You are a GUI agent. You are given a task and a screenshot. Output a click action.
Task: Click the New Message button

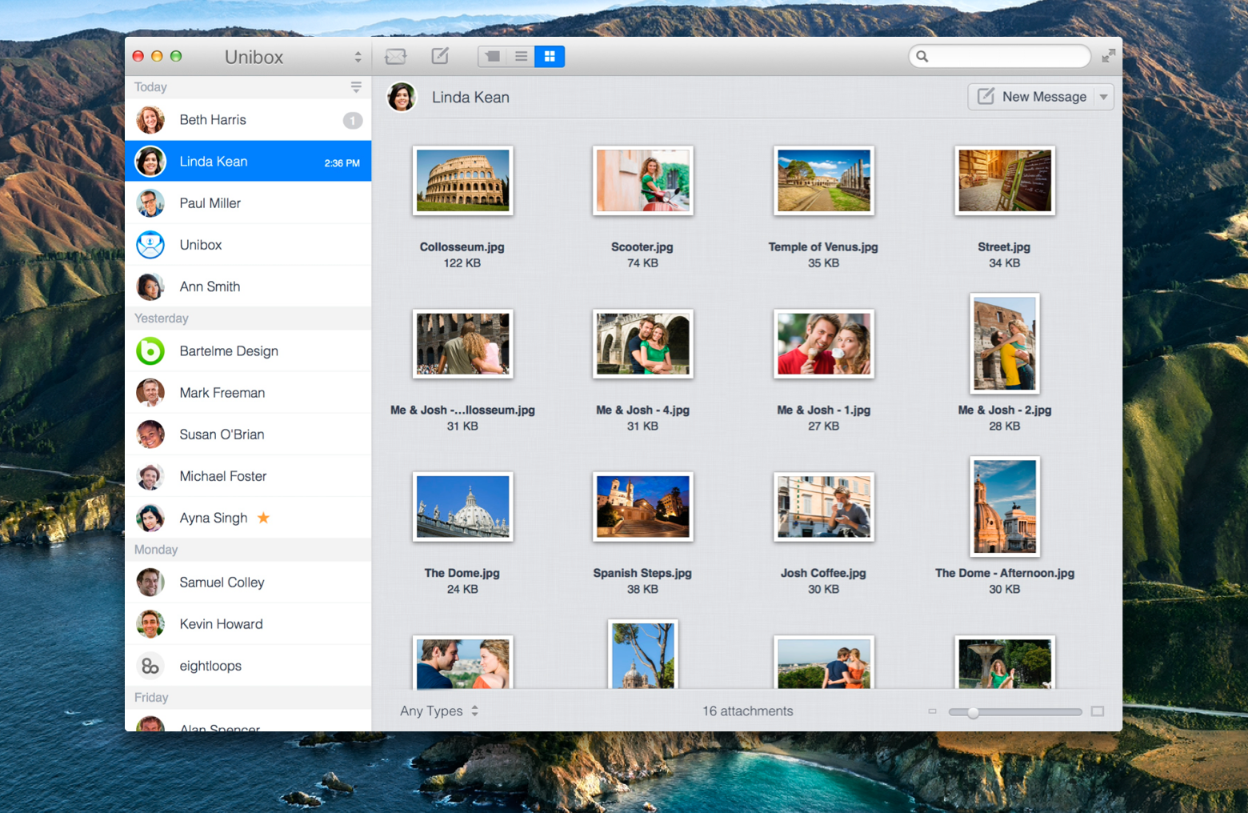(1034, 97)
